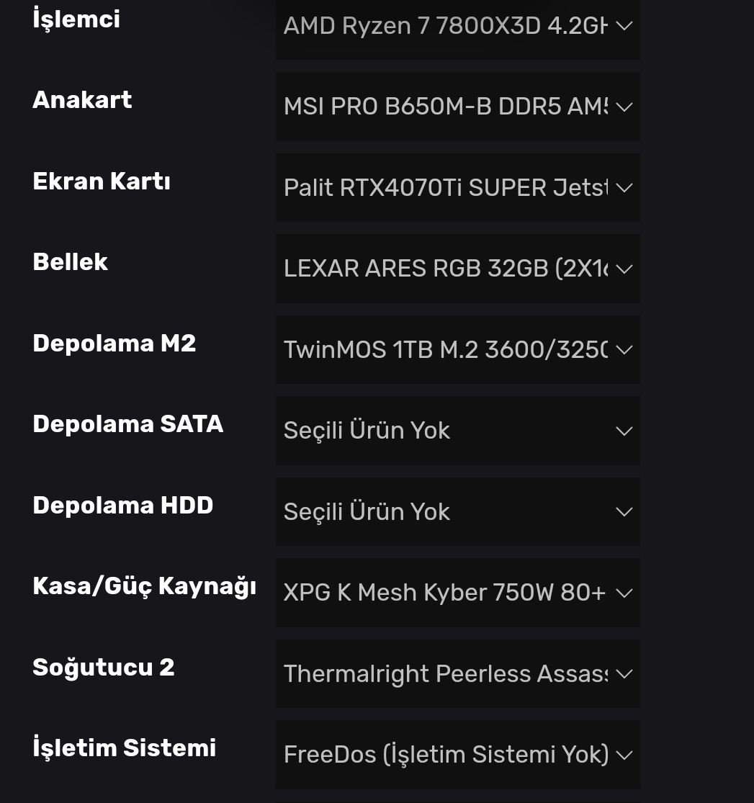Click the chevron arrow beside TwinMOS 1TB M.2
Screen dimensions: 754x803
point(624,350)
